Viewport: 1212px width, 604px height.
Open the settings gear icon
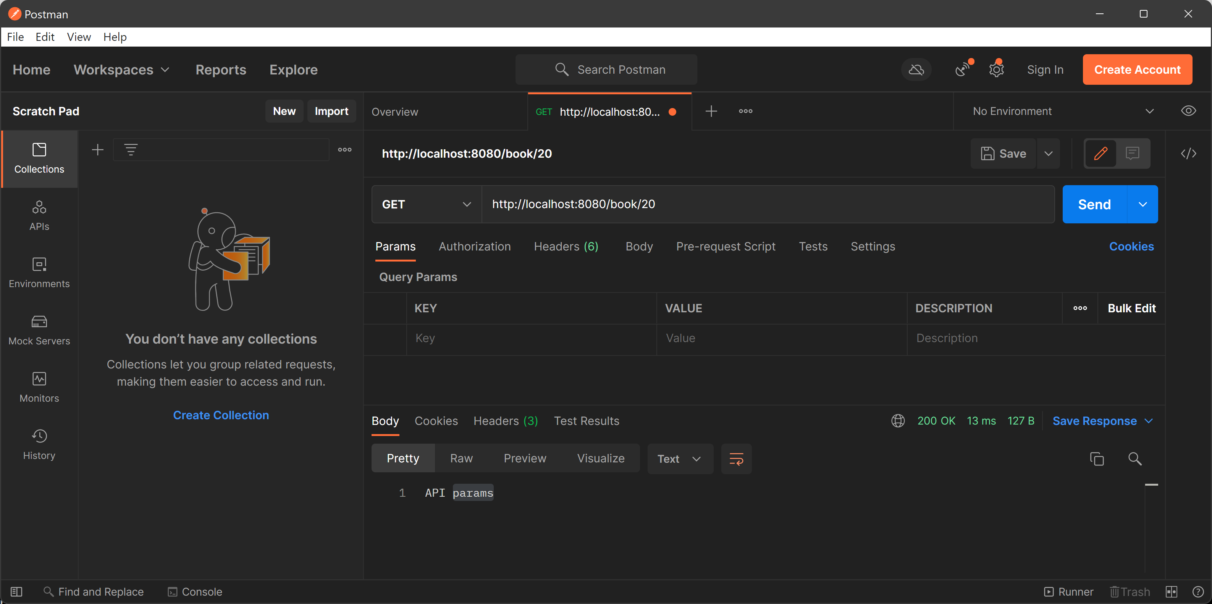point(996,69)
